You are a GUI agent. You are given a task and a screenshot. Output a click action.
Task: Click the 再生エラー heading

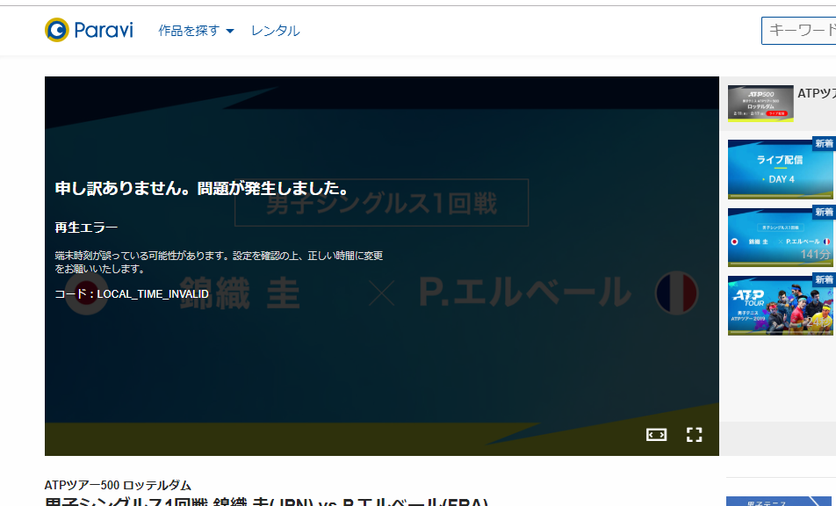86,228
